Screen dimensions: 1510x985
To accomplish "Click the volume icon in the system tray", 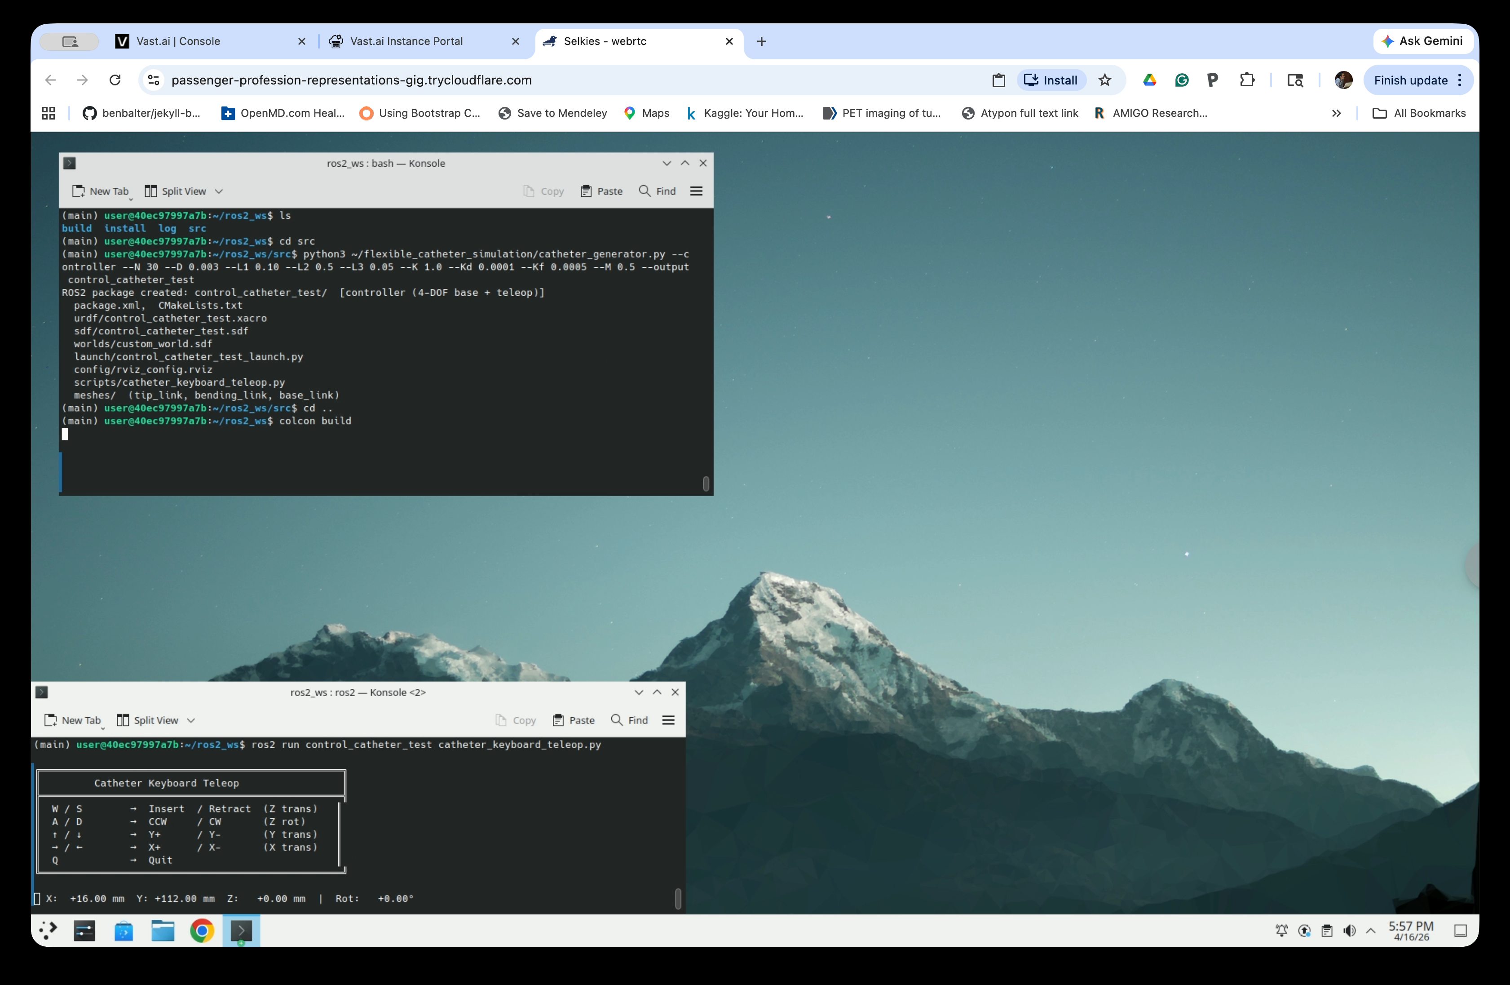I will tap(1350, 931).
